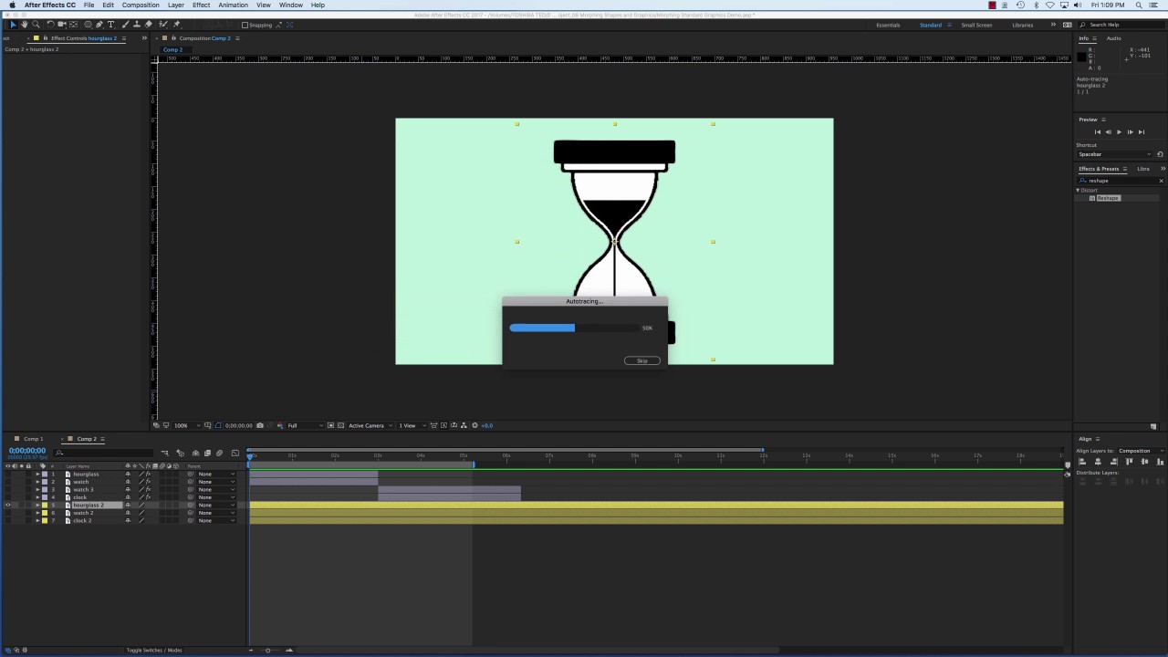The width and height of the screenshot is (1168, 657).
Task: Open the Layer menu
Action: [175, 5]
